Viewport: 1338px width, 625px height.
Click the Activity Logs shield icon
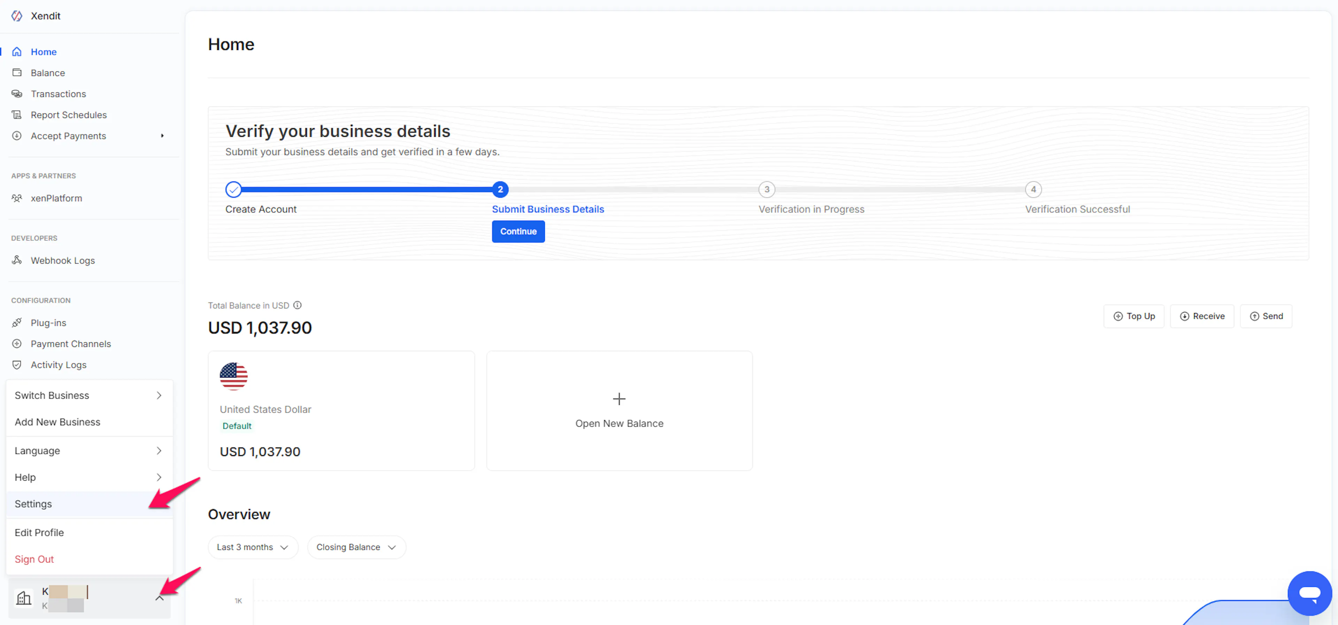(17, 365)
